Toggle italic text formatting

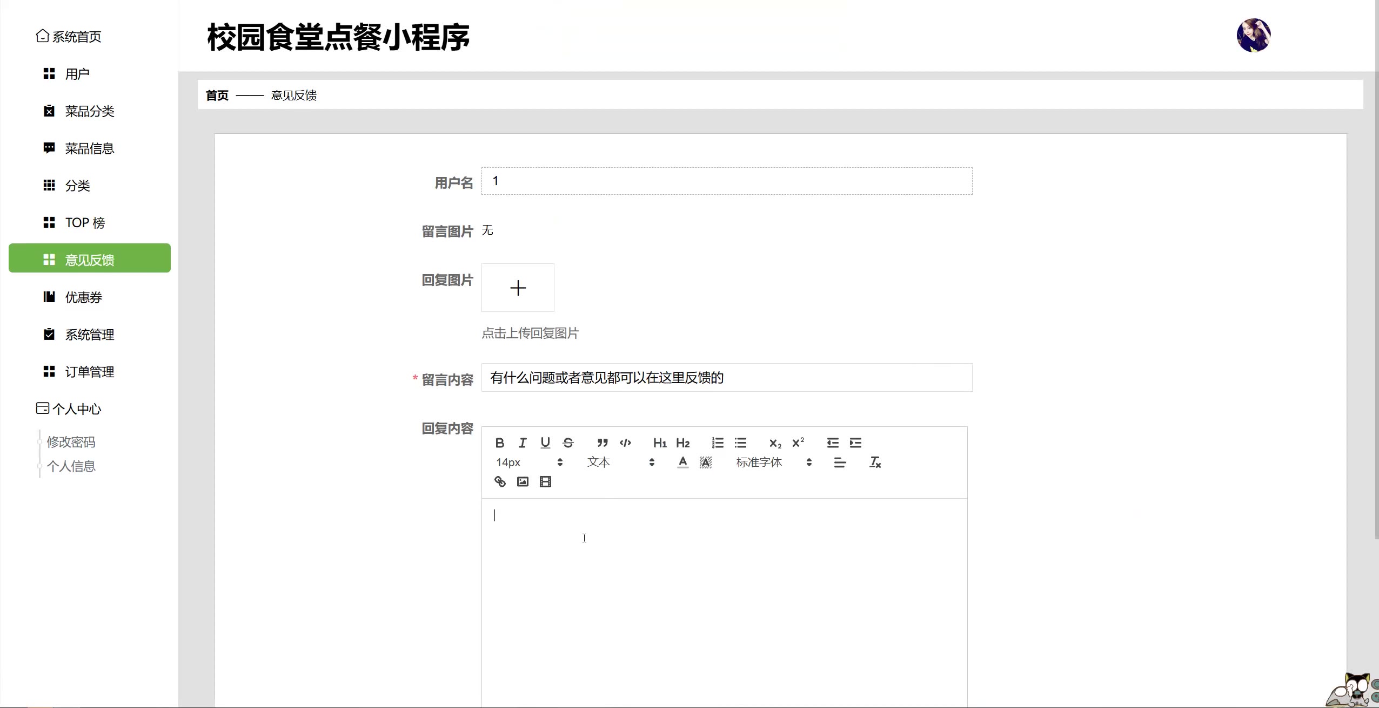(x=523, y=443)
